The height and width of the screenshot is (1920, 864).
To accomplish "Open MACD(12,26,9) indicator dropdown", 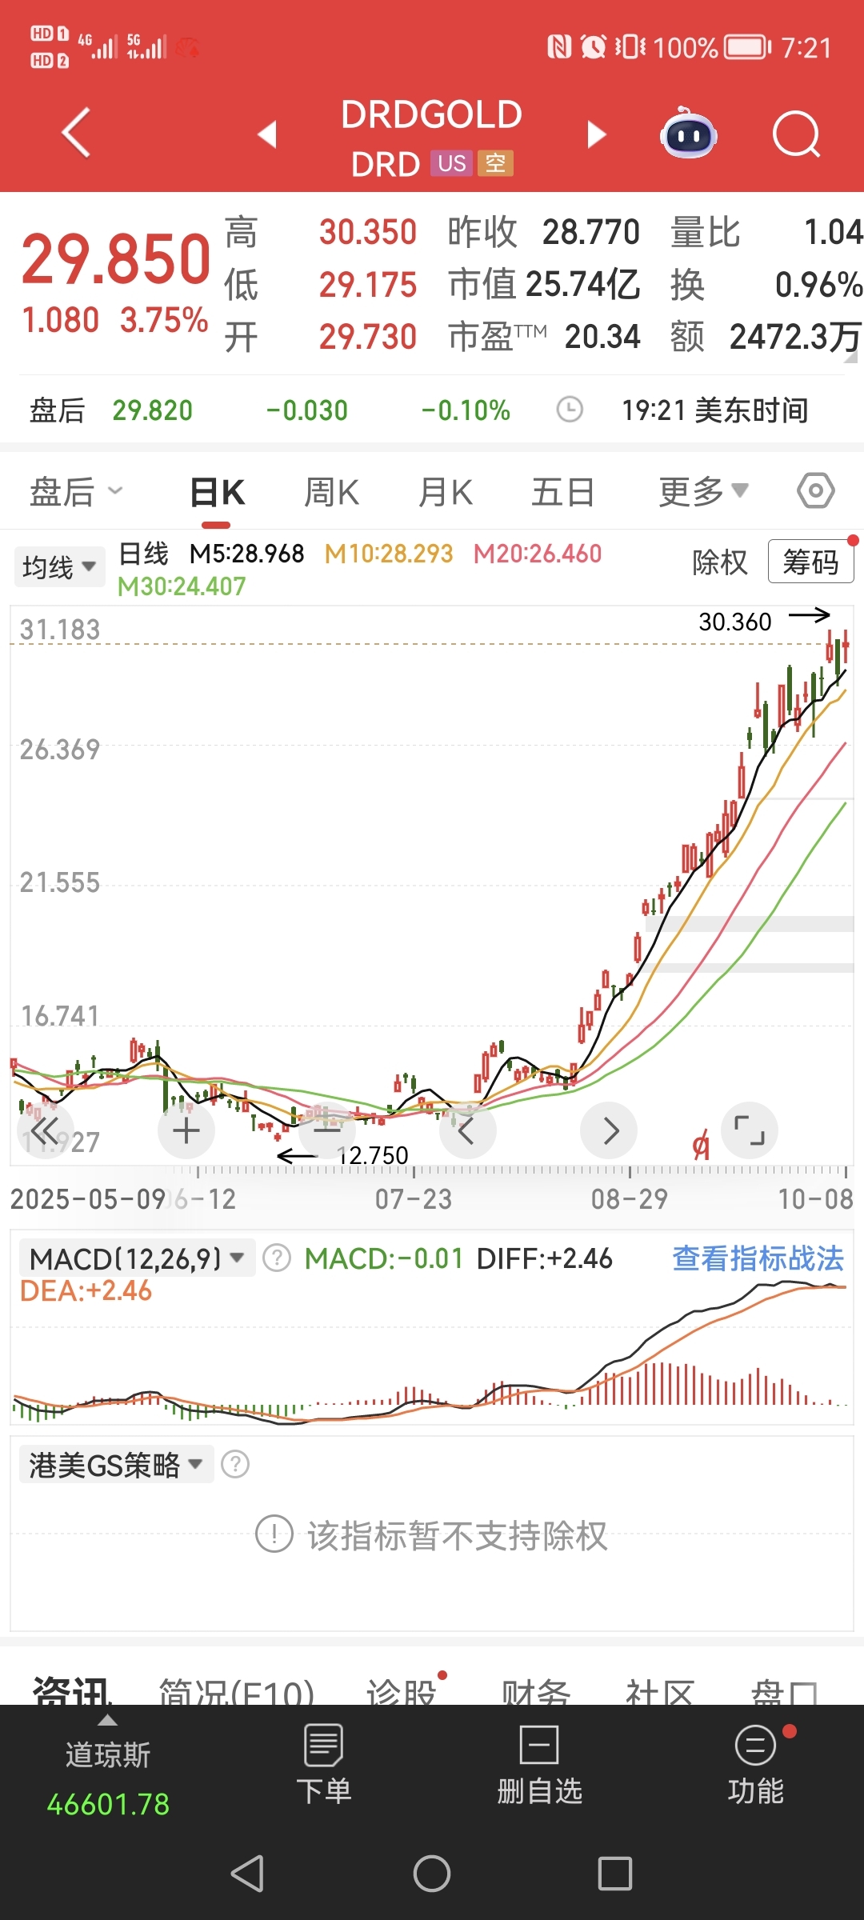I will pos(137,1258).
